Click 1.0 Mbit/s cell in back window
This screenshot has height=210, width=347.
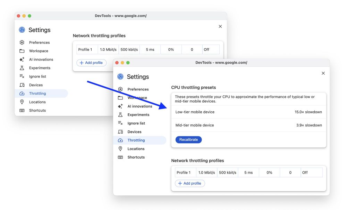point(108,49)
